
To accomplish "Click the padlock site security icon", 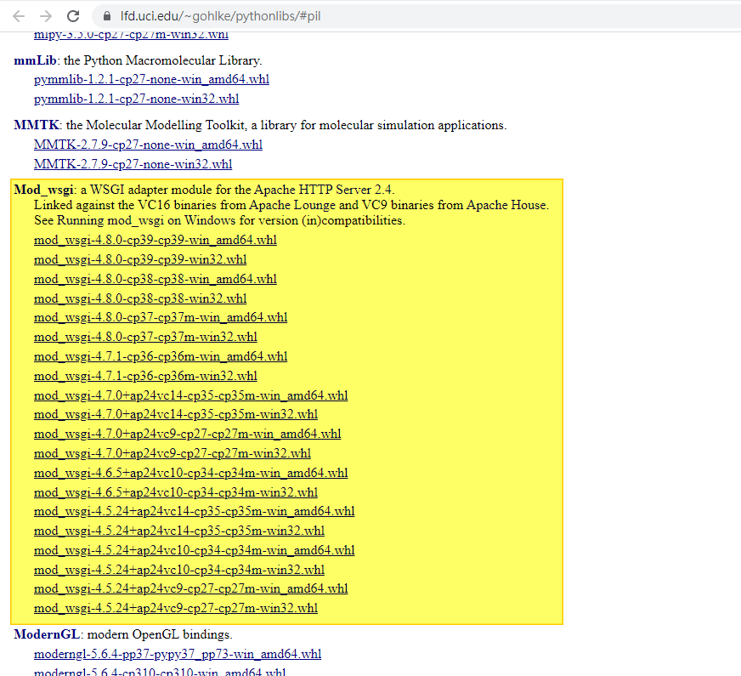I will [x=107, y=16].
